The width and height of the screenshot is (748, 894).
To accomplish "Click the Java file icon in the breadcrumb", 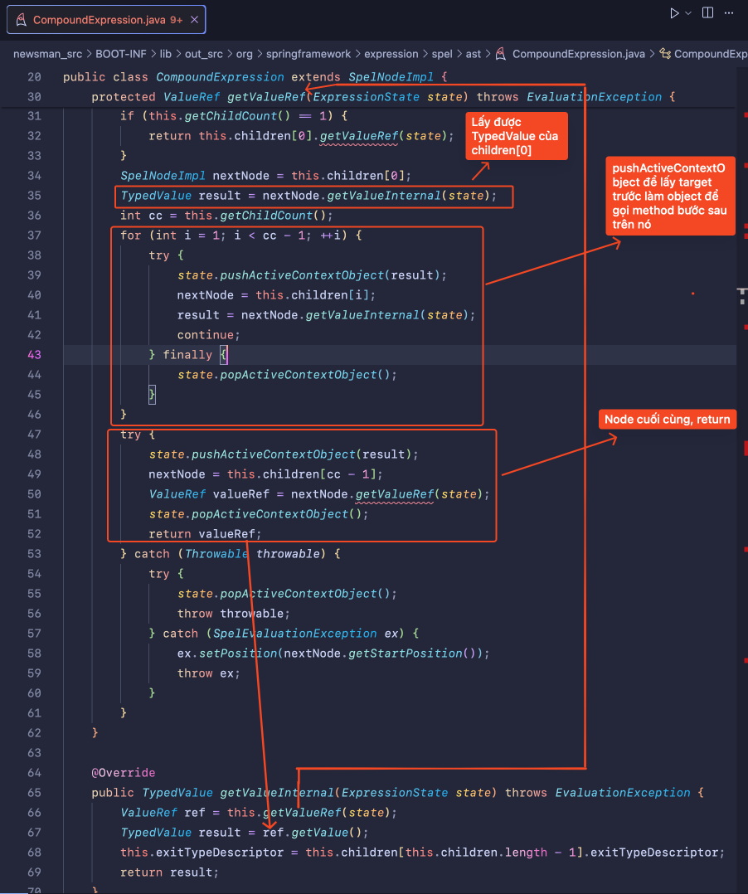I will click(x=501, y=54).
